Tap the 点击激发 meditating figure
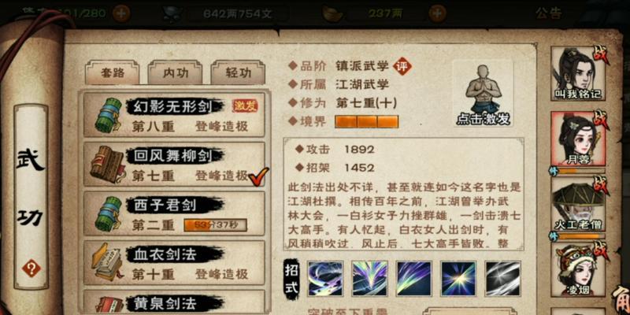 [483, 93]
